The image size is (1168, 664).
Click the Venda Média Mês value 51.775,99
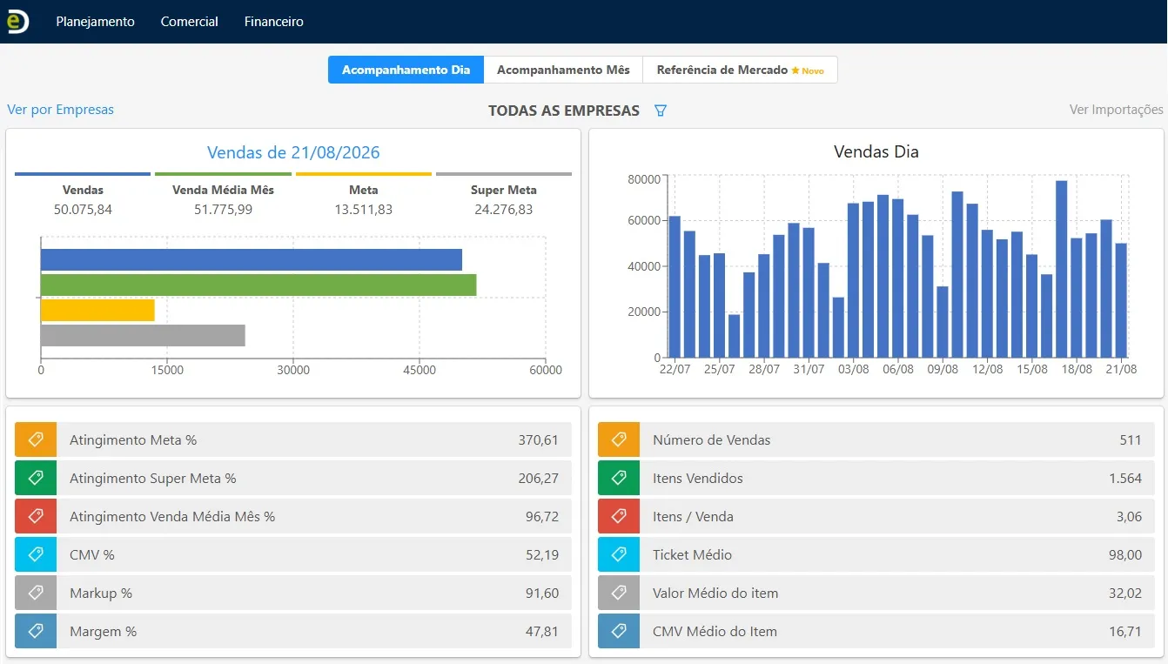[x=223, y=210]
